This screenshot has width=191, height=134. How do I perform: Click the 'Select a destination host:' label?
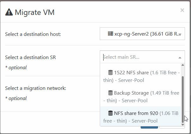[33, 34]
